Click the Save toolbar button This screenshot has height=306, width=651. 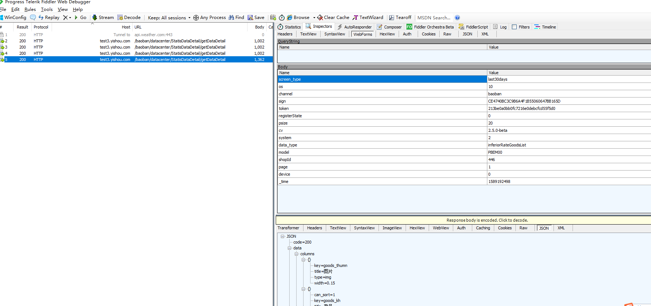pos(256,18)
